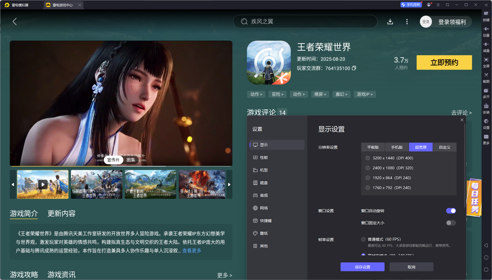Image resolution: width=492 pixels, height=280 pixels.
Task: Click the 保存设置 button
Action: click(x=363, y=267)
